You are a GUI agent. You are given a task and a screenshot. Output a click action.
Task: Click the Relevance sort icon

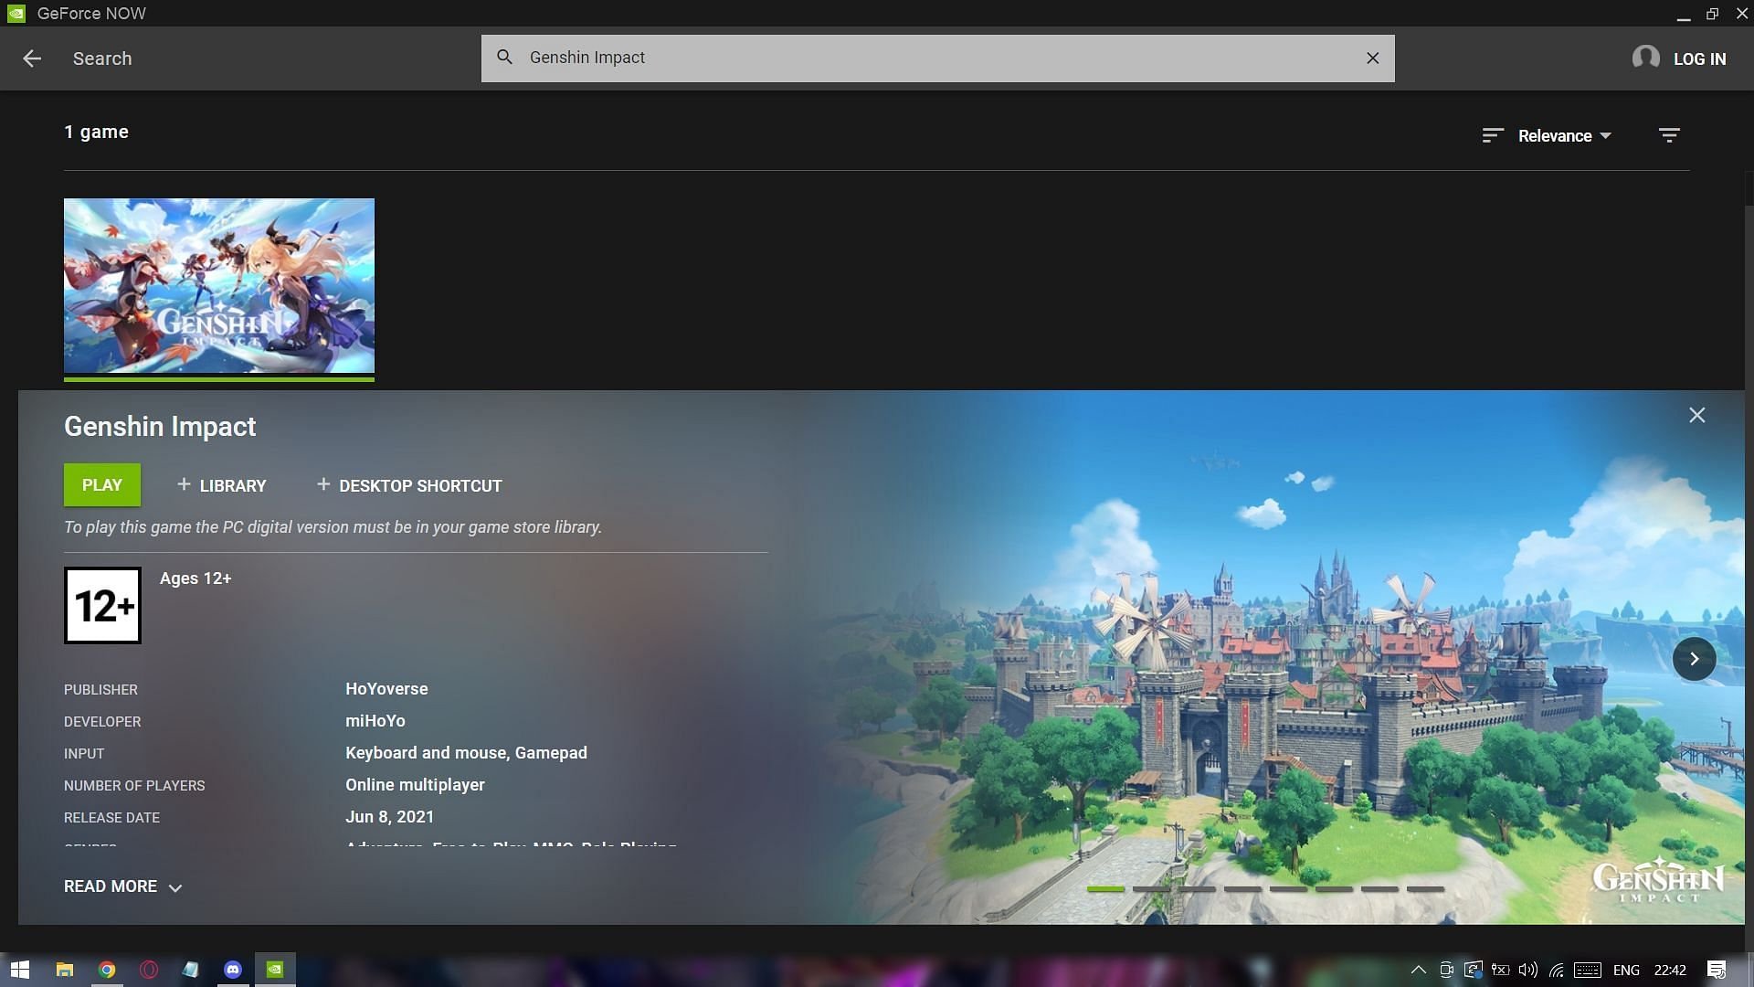1492,135
